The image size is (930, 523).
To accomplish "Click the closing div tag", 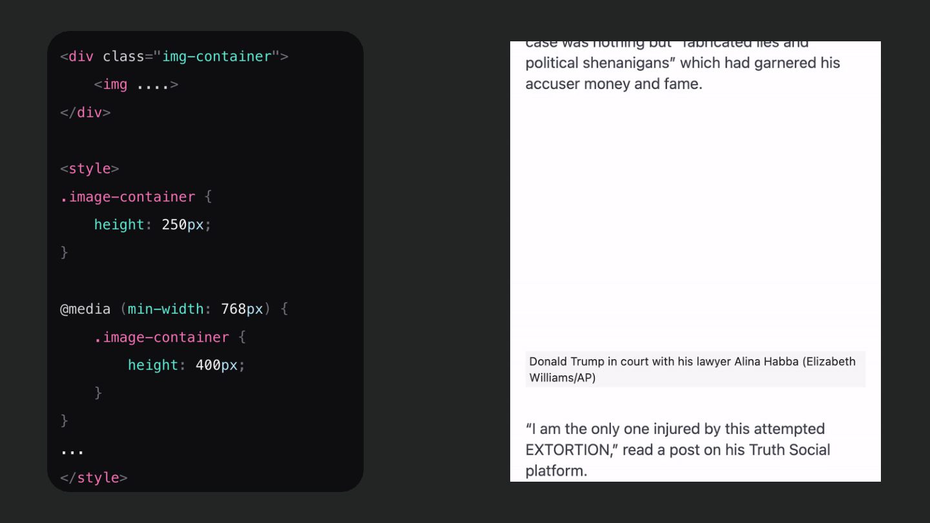I will point(85,112).
